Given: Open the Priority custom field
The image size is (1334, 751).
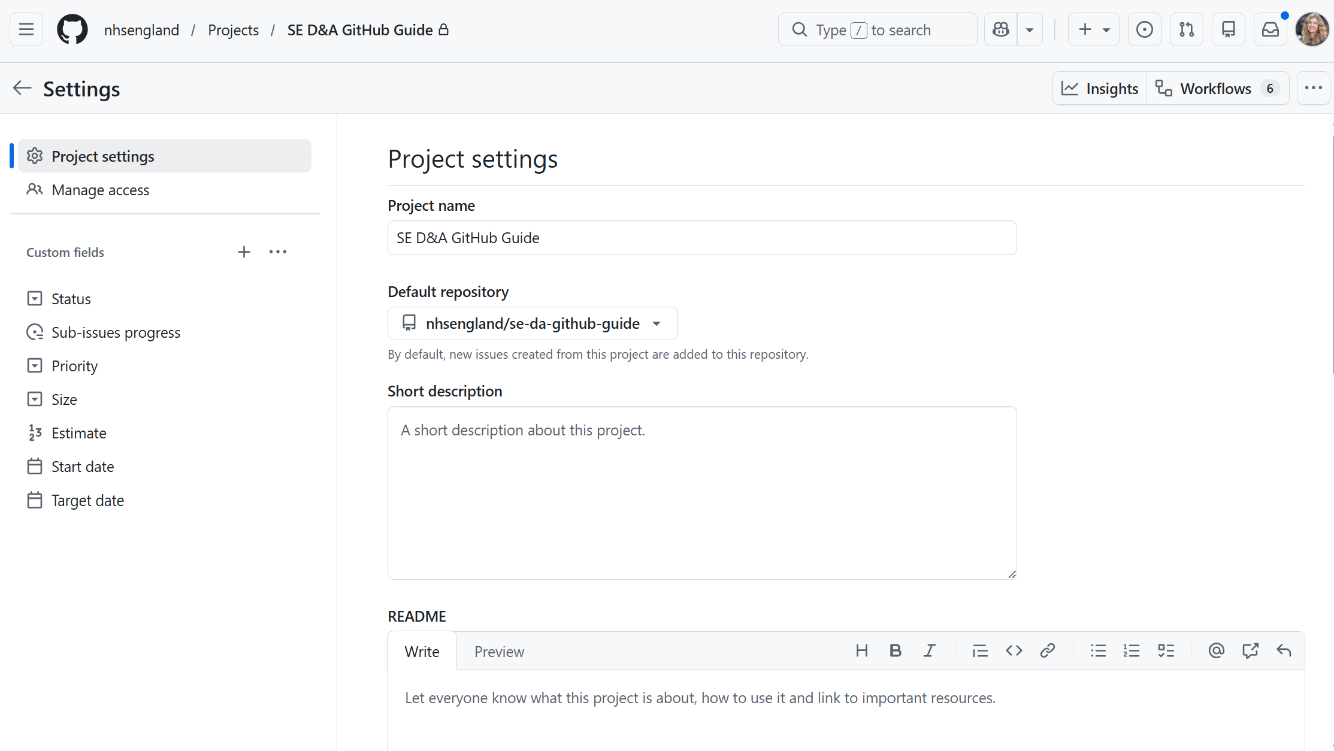Looking at the screenshot, I should tap(74, 366).
